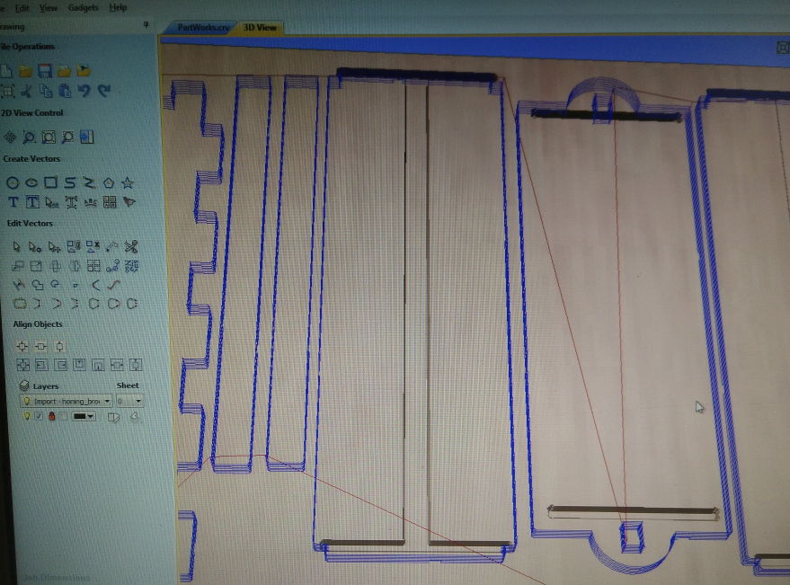Mirror the selected vectors
The image size is (790, 585).
[x=75, y=266]
